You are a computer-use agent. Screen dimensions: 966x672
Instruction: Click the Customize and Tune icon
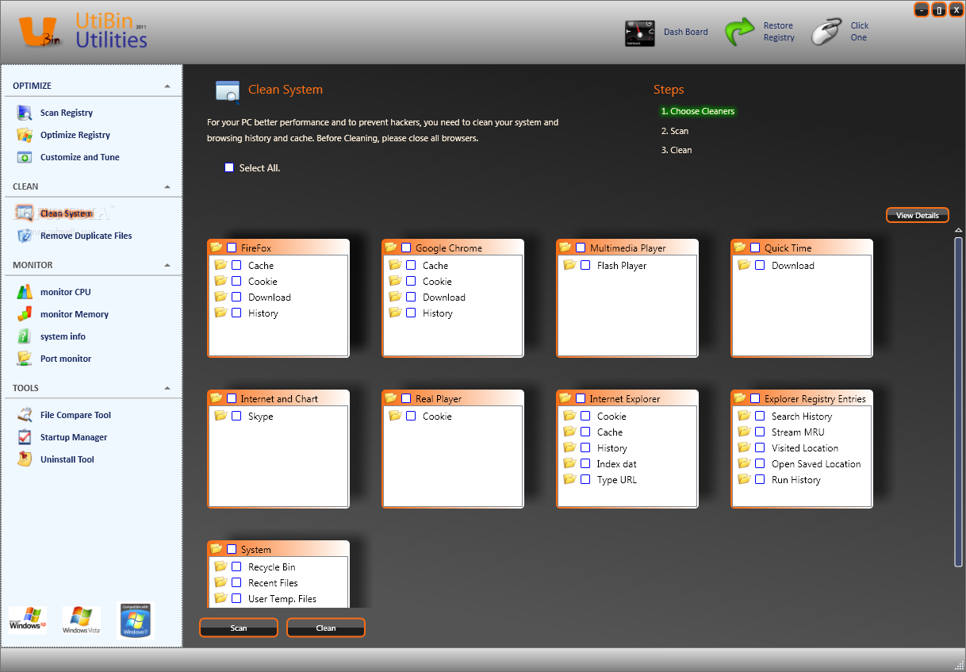pos(25,157)
